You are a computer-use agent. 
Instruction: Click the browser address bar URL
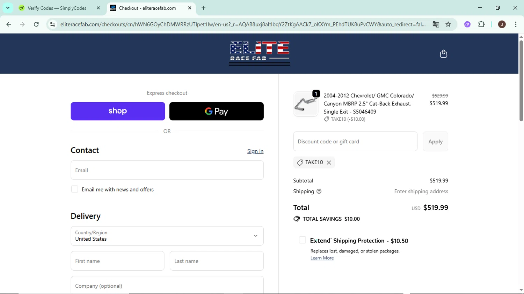(x=242, y=24)
